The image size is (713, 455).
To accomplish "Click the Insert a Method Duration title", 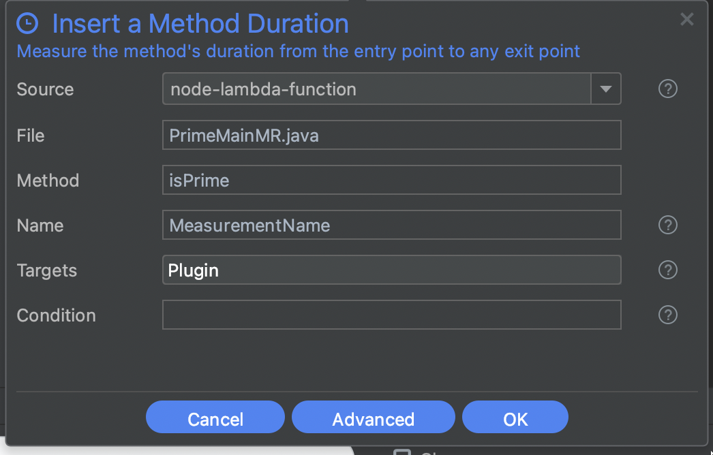I will point(200,24).
